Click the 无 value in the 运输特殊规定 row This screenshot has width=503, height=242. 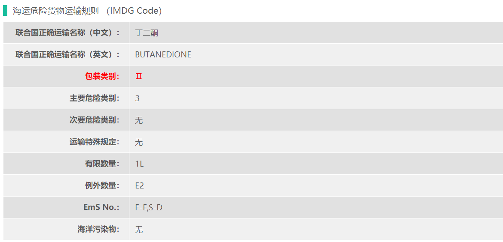click(139, 142)
